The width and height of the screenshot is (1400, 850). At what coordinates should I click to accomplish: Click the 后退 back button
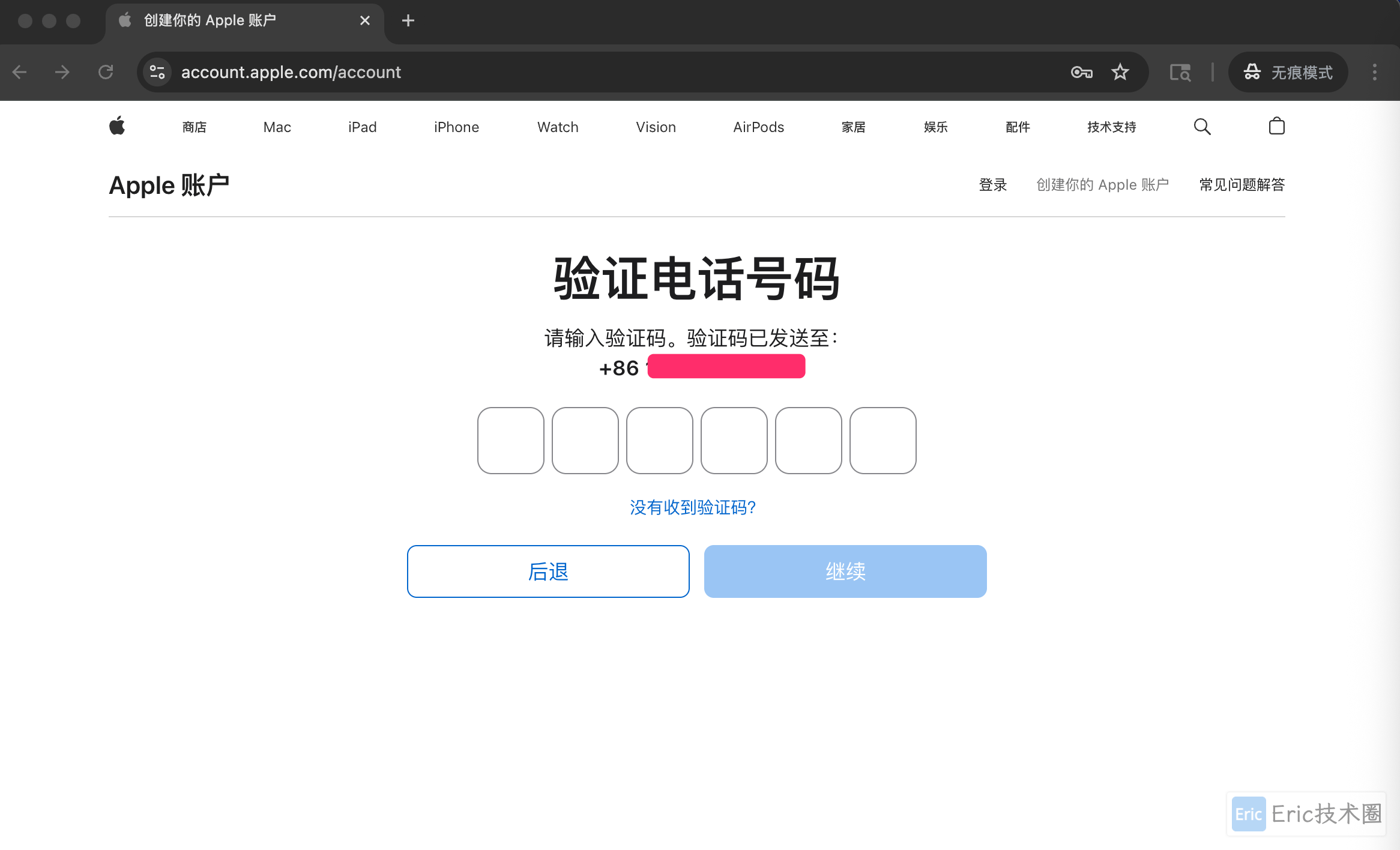[x=548, y=571]
